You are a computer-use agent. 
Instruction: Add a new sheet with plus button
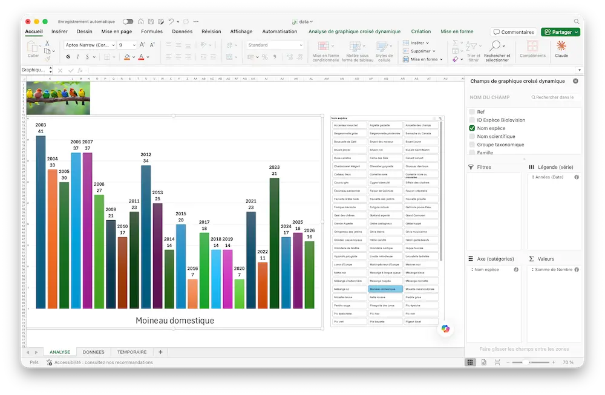pyautogui.click(x=160, y=352)
